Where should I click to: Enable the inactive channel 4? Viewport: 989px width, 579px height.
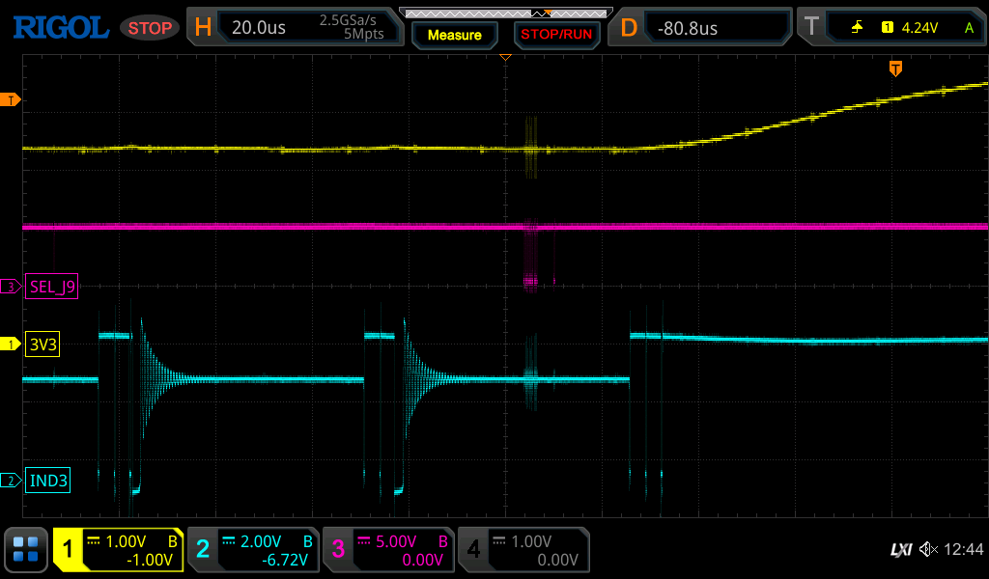tap(523, 550)
